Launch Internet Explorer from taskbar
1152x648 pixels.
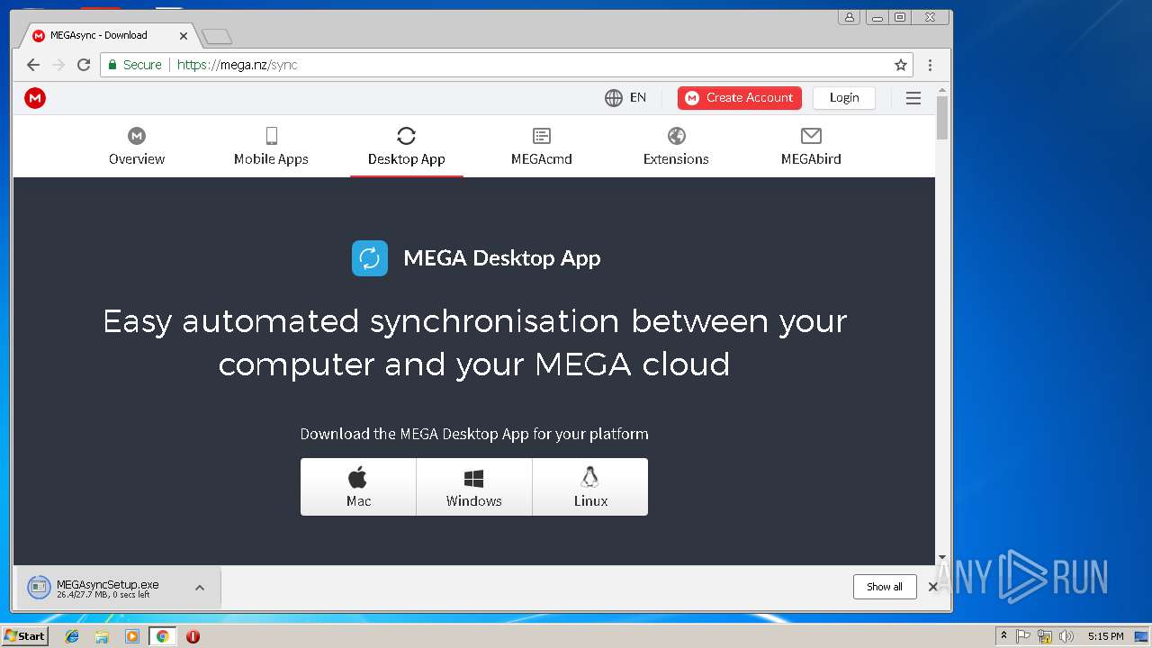tap(72, 636)
